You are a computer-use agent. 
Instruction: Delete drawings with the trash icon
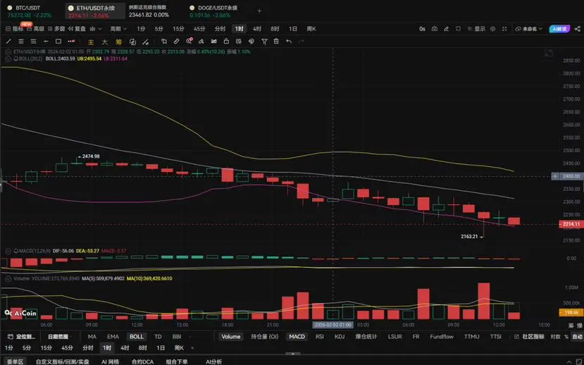pos(276,42)
